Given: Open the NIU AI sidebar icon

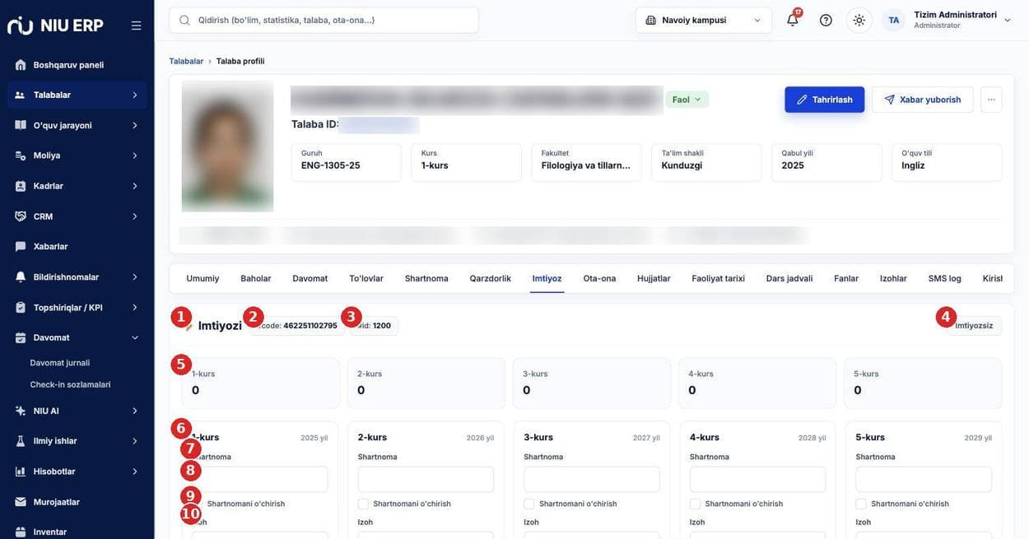Looking at the screenshot, I should [x=21, y=411].
